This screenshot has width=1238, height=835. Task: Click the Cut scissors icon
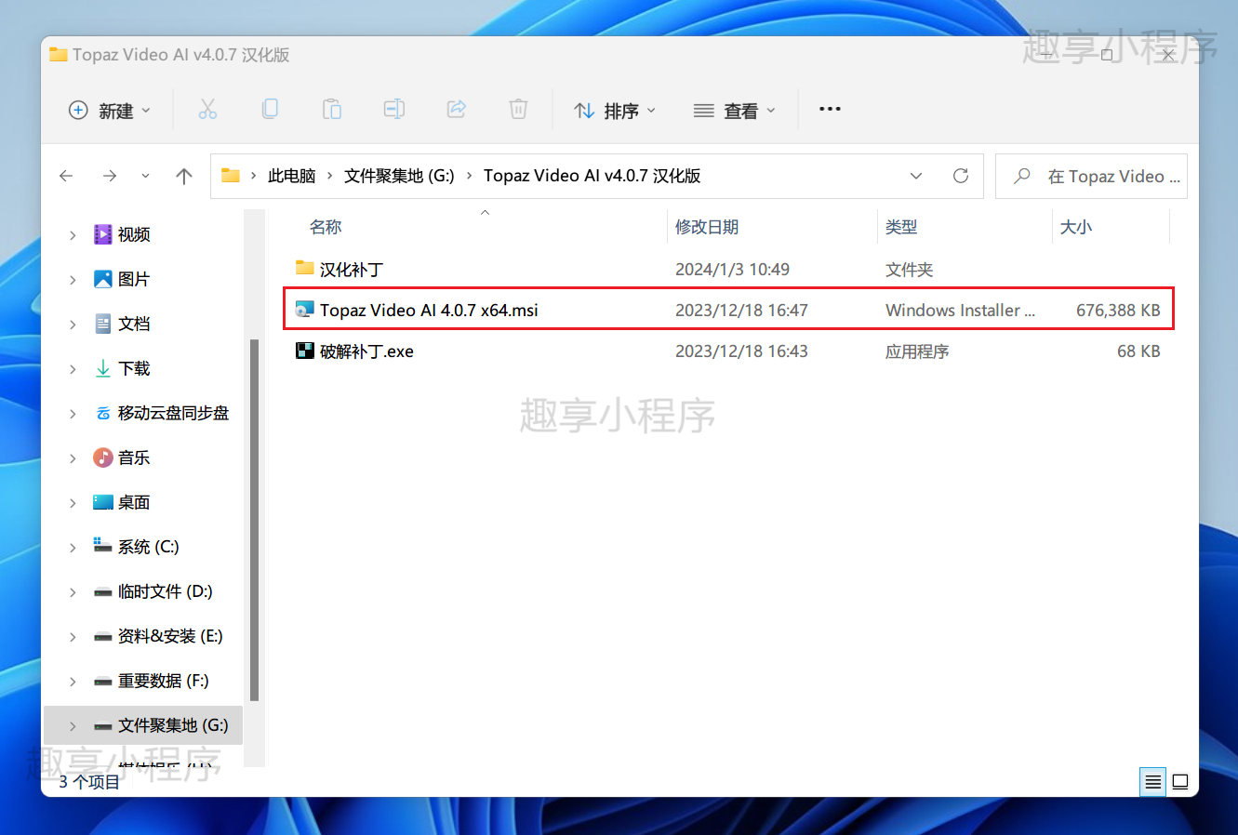pyautogui.click(x=207, y=110)
